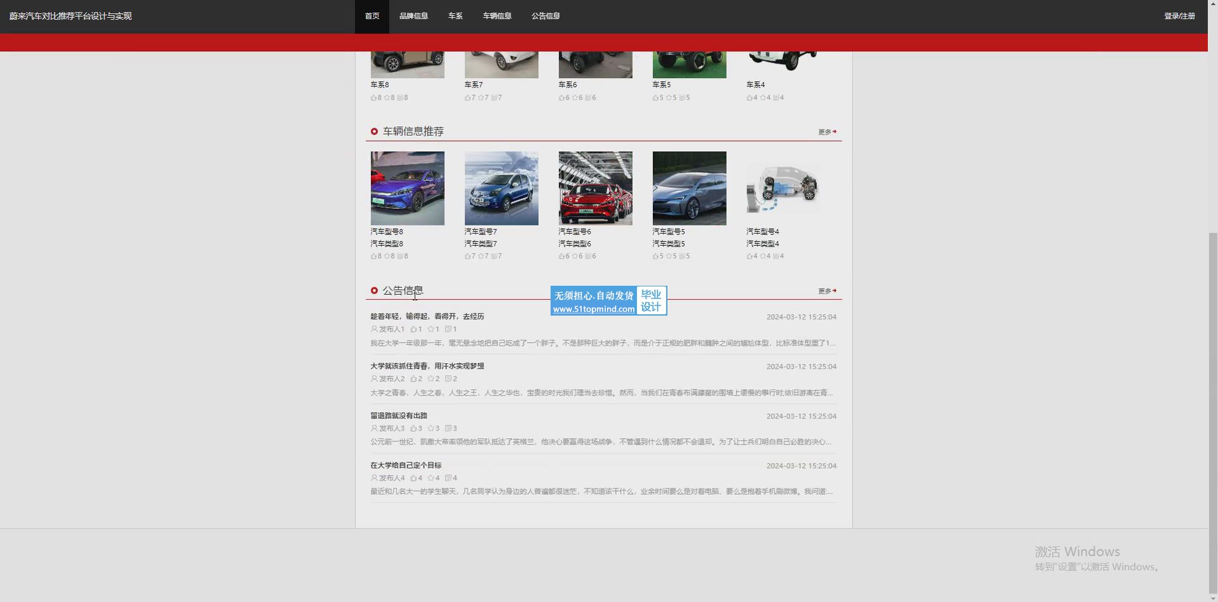The height and width of the screenshot is (602, 1218).
Task: Click thumbs-up icon in 发布人2 row
Action: (413, 378)
